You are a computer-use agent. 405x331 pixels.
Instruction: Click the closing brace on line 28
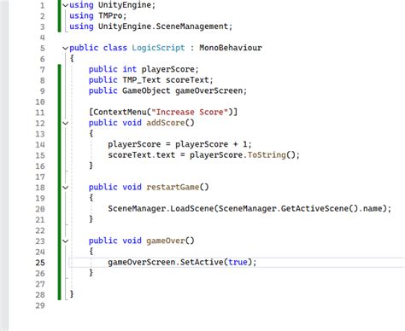tap(72, 294)
